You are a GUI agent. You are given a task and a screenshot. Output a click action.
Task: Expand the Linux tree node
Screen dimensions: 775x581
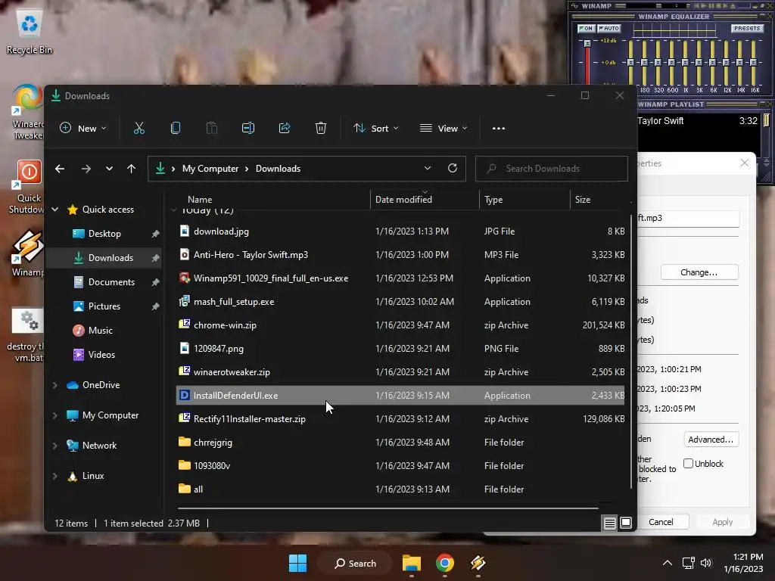tap(54, 476)
